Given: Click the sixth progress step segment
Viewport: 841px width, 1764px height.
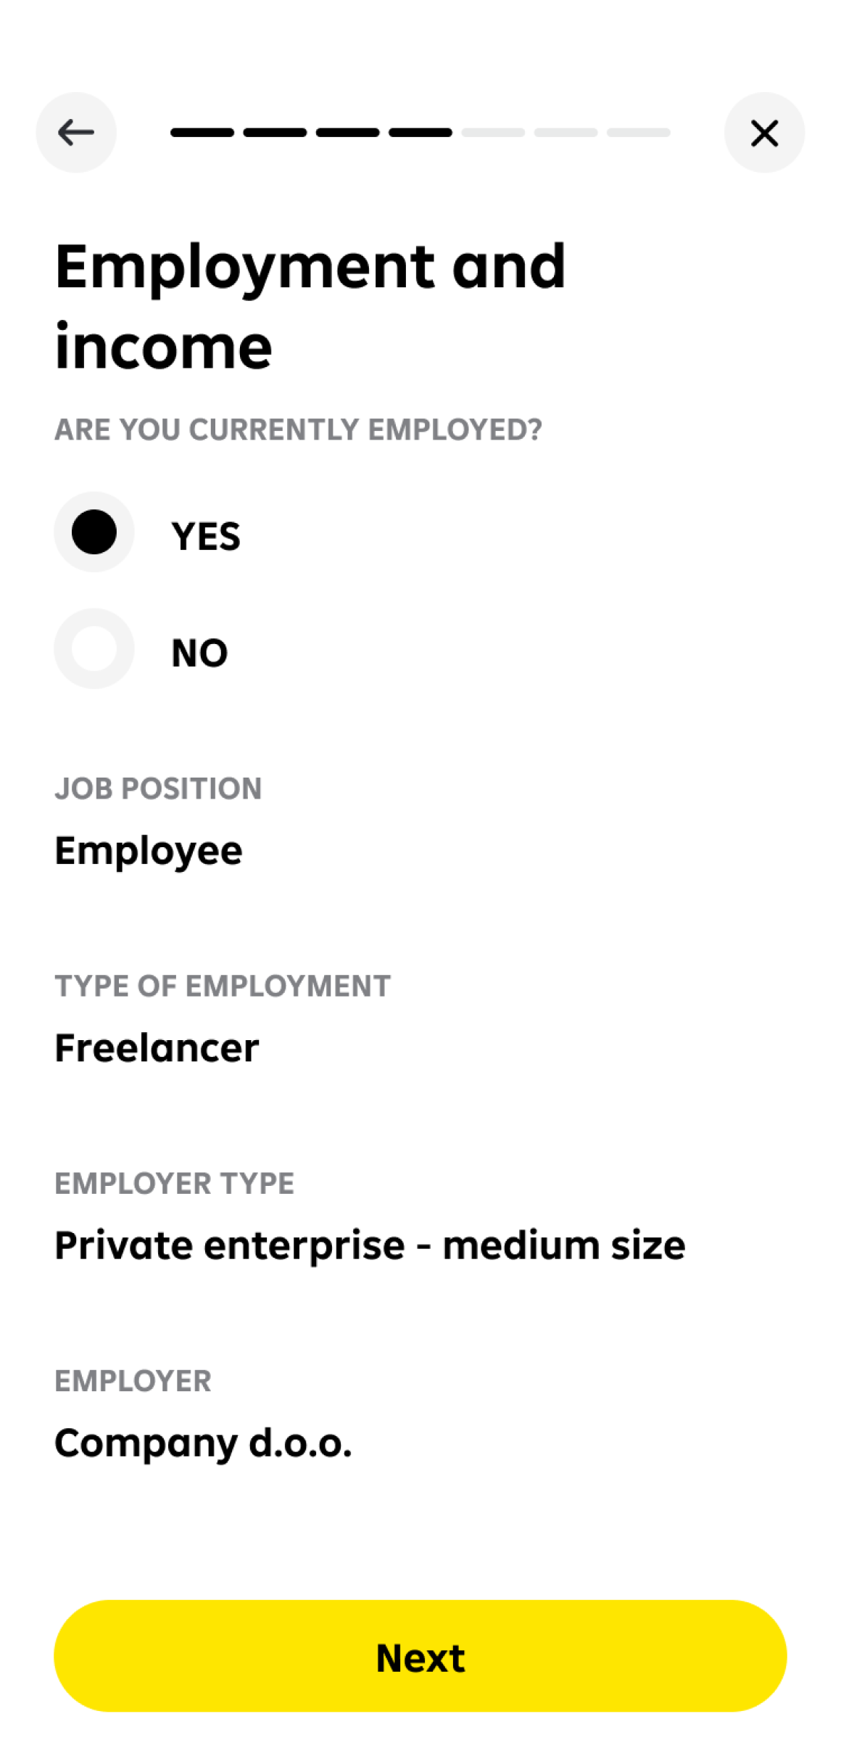Looking at the screenshot, I should [x=565, y=133].
